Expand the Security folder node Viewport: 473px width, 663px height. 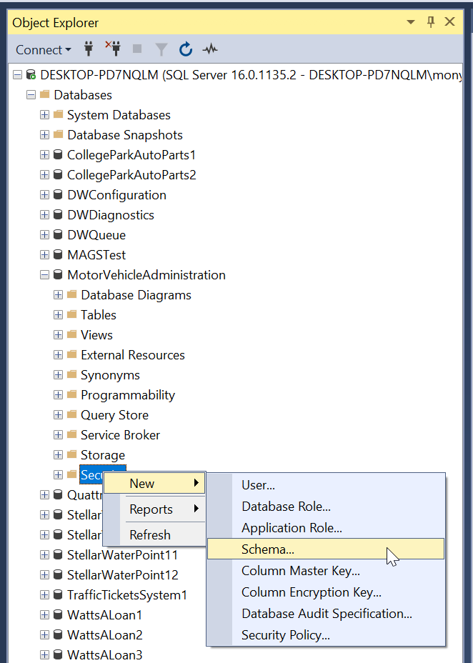[x=58, y=474]
